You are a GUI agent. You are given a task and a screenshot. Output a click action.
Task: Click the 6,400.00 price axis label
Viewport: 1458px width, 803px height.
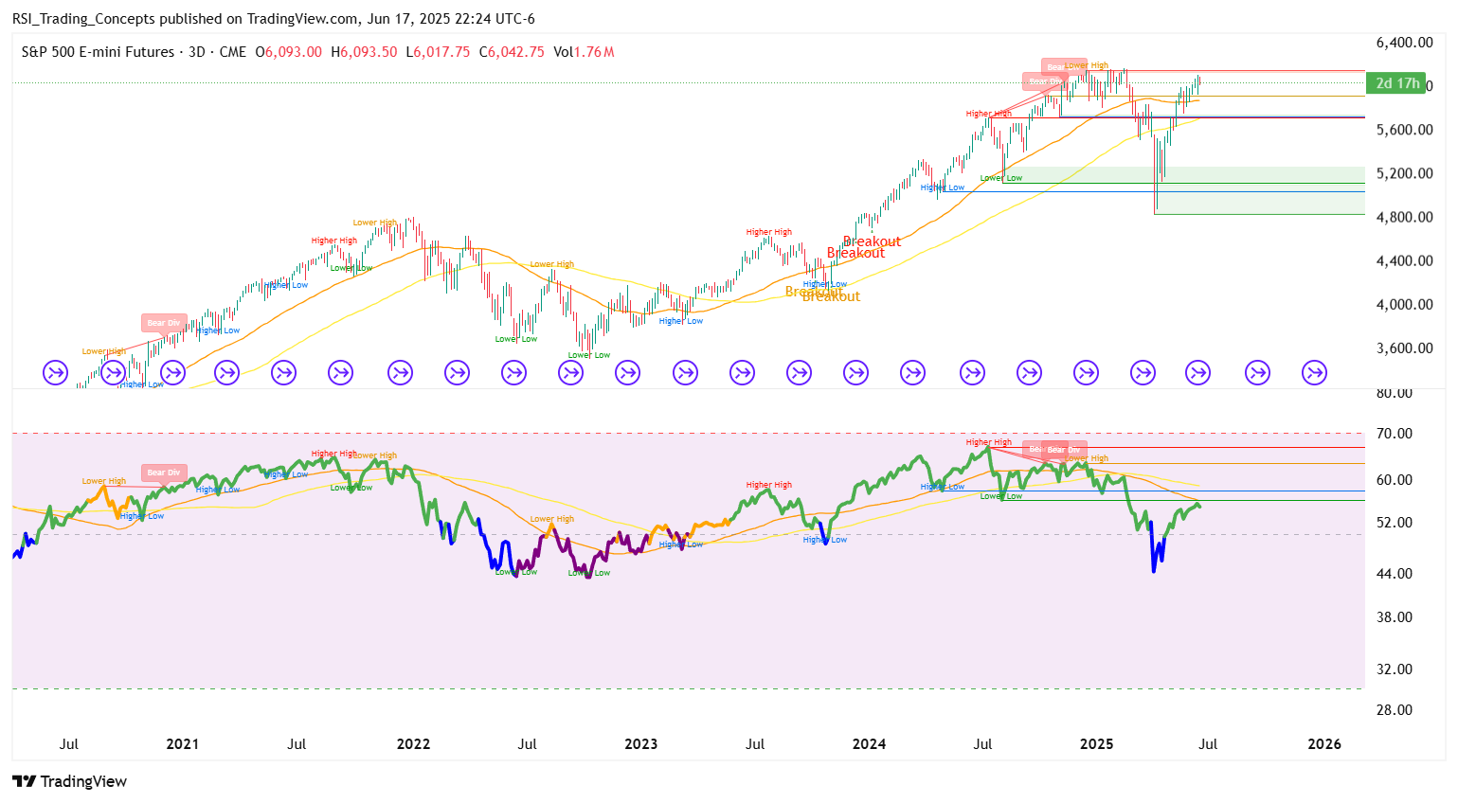1404,43
